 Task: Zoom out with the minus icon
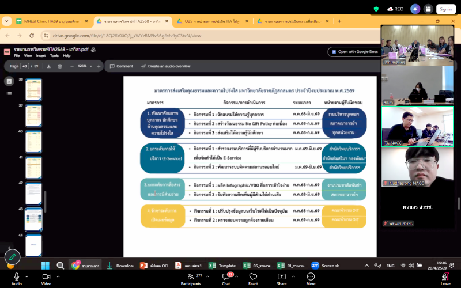(x=71, y=66)
